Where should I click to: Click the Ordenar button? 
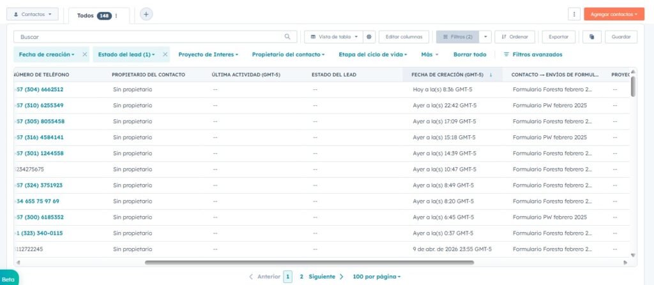515,37
